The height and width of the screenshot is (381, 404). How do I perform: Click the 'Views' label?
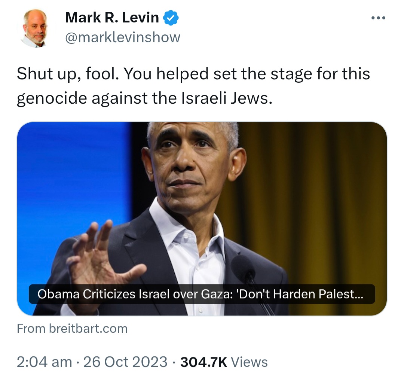249,362
